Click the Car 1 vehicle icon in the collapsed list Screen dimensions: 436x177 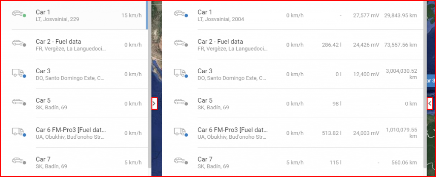(19, 14)
